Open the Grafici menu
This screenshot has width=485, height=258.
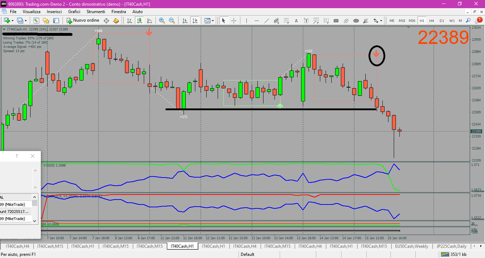(x=74, y=12)
